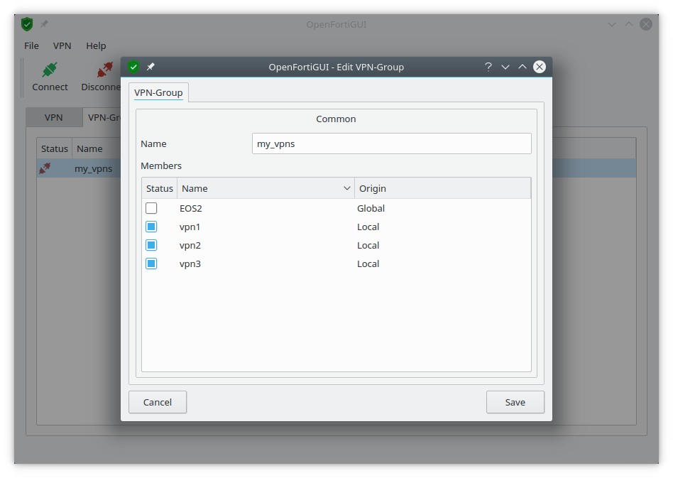Uncheck the vpn3 member checkbox
Viewport: 673px width, 478px height.
pyautogui.click(x=151, y=264)
